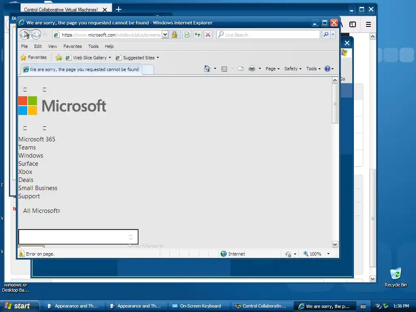Click the Print printer icon
416x312 pixels.
(251, 69)
